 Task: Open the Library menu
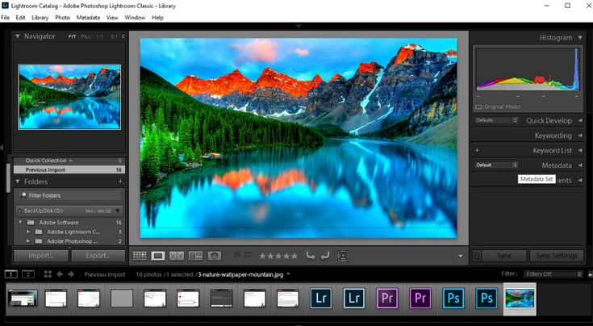pos(40,17)
